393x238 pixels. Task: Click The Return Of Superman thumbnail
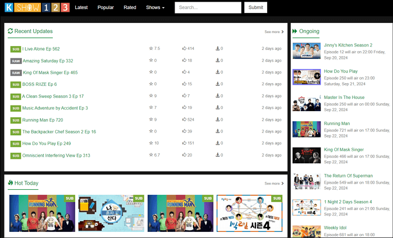(x=307, y=181)
